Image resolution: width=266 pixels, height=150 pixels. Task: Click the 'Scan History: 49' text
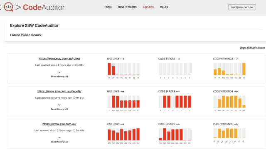(x=59, y=109)
